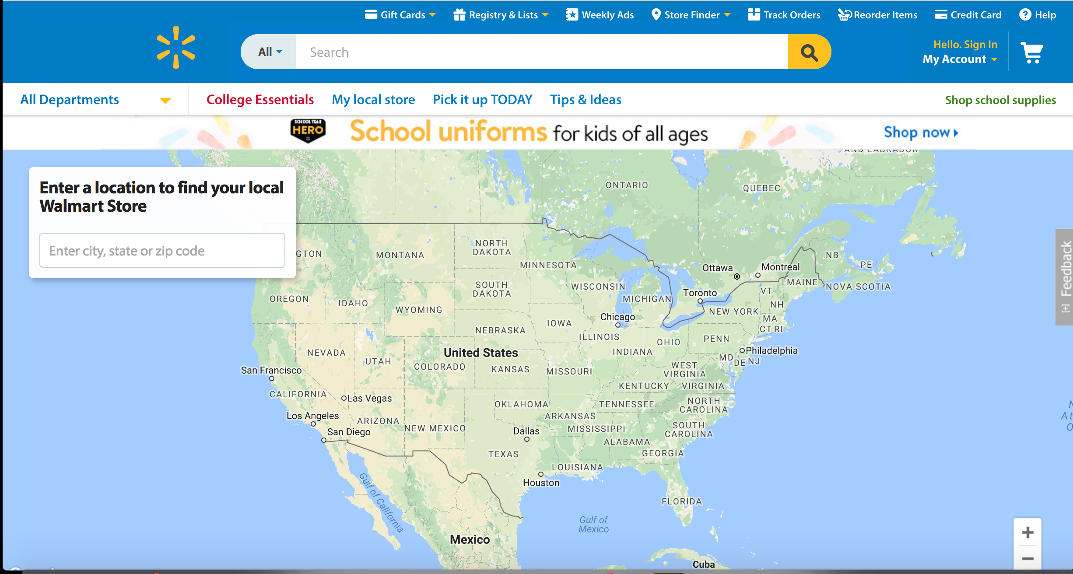
Task: Click Hello. Sign In link
Action: click(x=965, y=44)
